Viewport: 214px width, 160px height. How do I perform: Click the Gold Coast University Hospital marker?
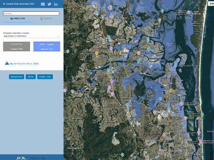[x=164, y=134]
